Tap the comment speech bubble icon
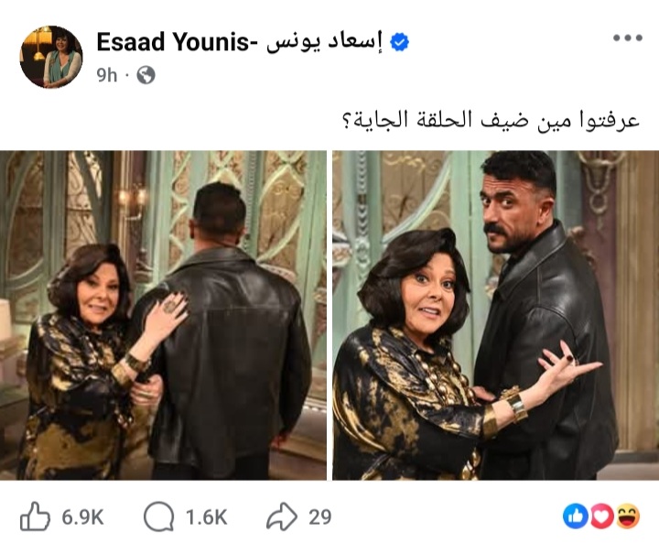The height and width of the screenshot is (543, 659). point(159,516)
